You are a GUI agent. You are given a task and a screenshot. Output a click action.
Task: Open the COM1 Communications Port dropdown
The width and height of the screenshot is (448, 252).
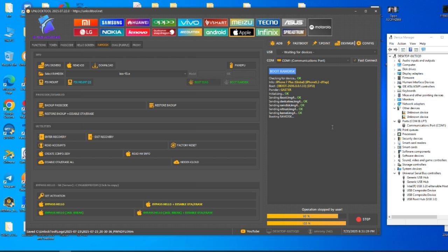click(313, 61)
